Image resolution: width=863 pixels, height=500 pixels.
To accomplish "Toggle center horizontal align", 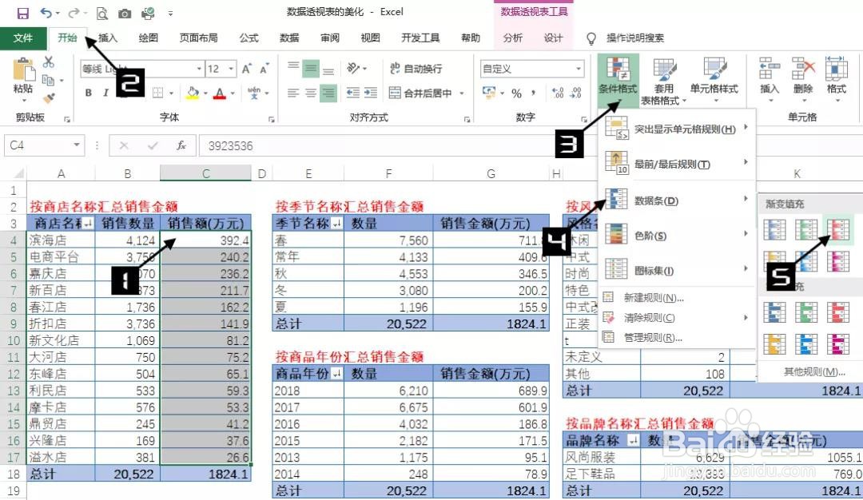I will (x=311, y=93).
